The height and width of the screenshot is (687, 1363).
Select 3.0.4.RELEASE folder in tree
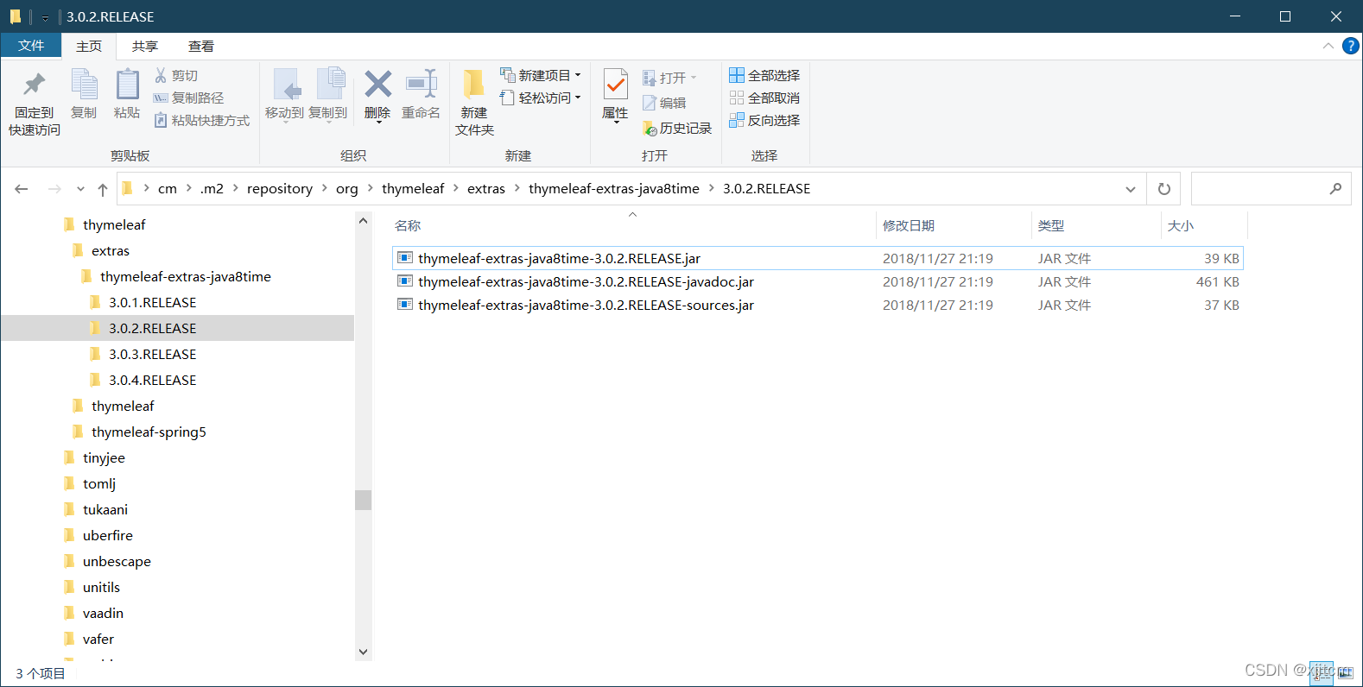(152, 380)
